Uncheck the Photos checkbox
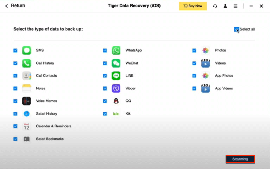 point(194,50)
